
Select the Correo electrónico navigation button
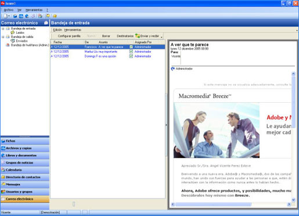coord(25,199)
